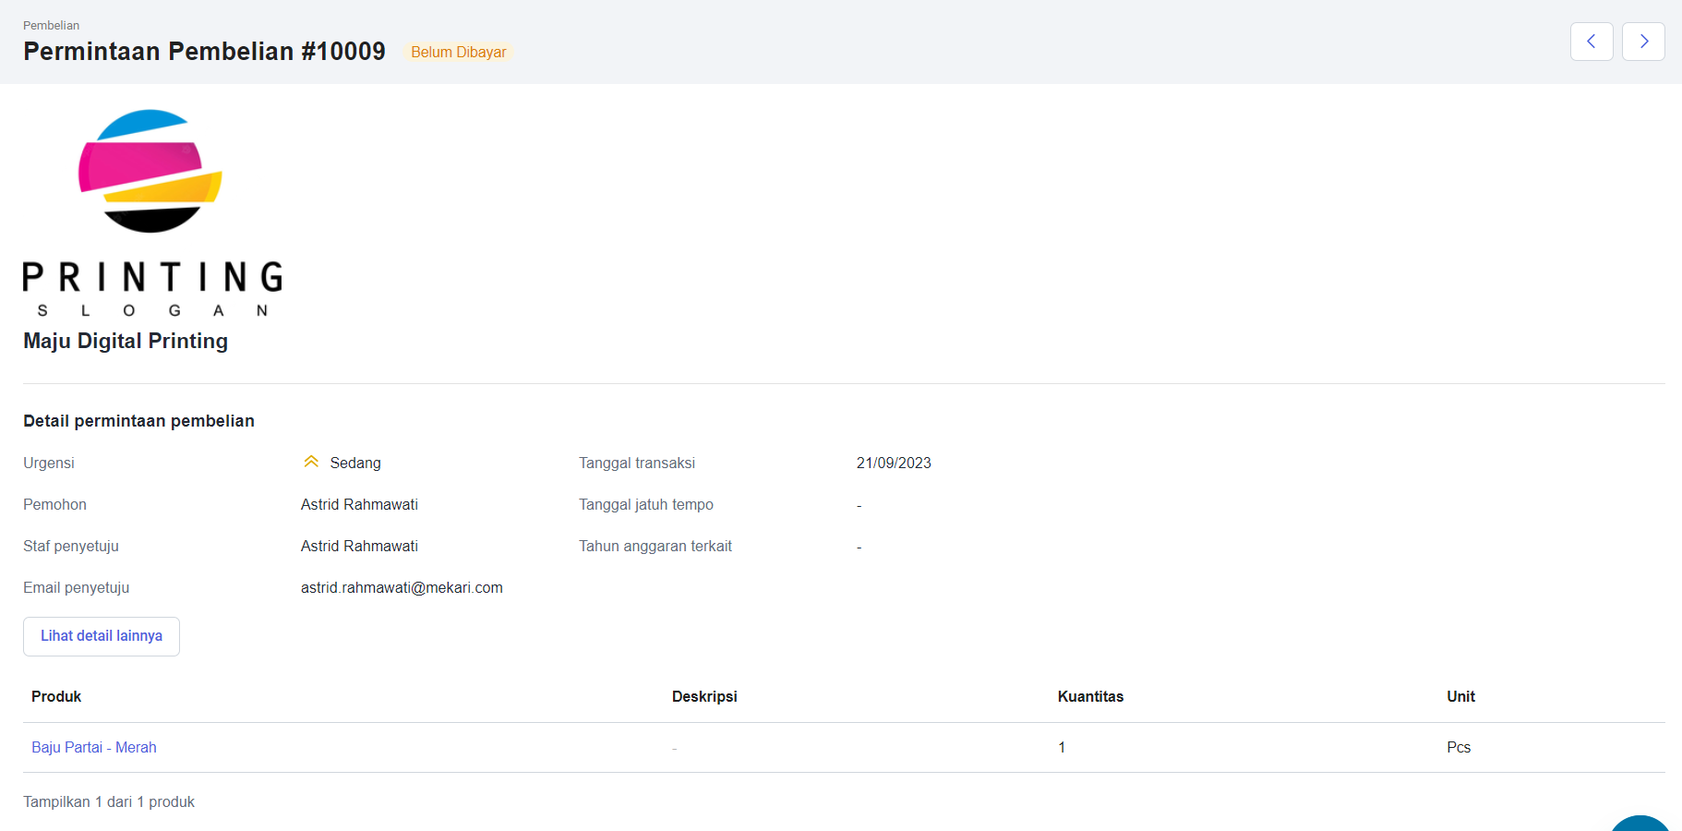Click the Sedang urgency double-chevron icon
This screenshot has height=831, width=1682.
point(311,462)
